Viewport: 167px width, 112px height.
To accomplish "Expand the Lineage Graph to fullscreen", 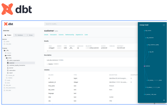I will pyautogui.click(x=164, y=25).
